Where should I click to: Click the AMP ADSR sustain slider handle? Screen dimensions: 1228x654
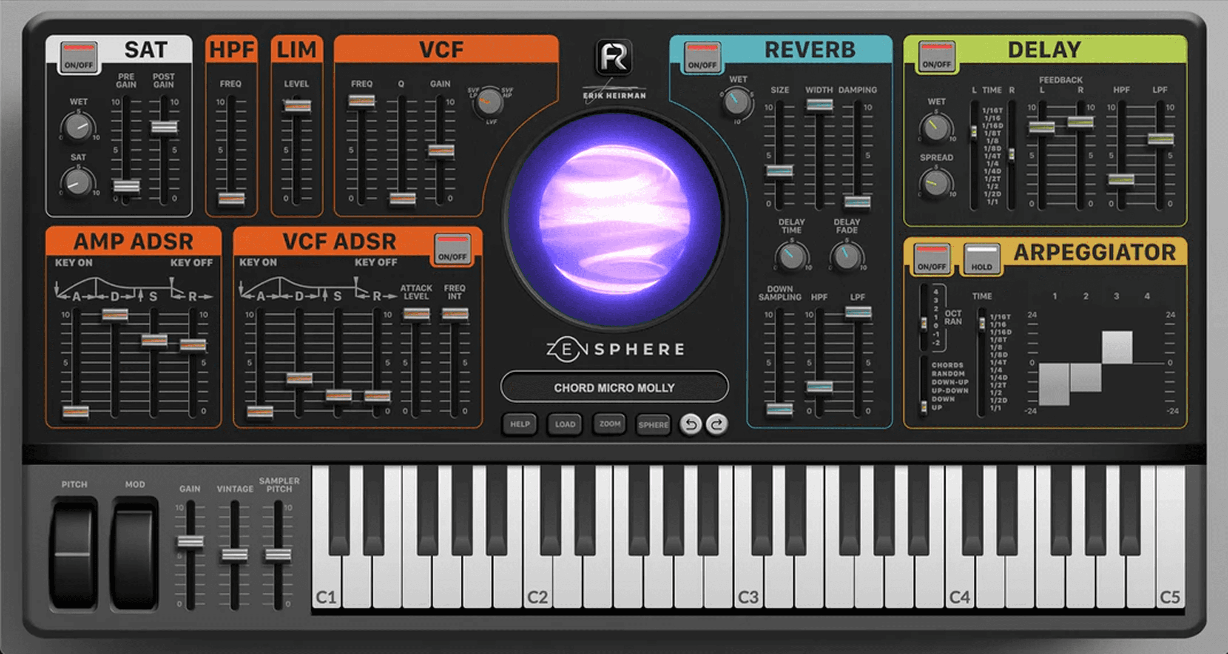(154, 340)
